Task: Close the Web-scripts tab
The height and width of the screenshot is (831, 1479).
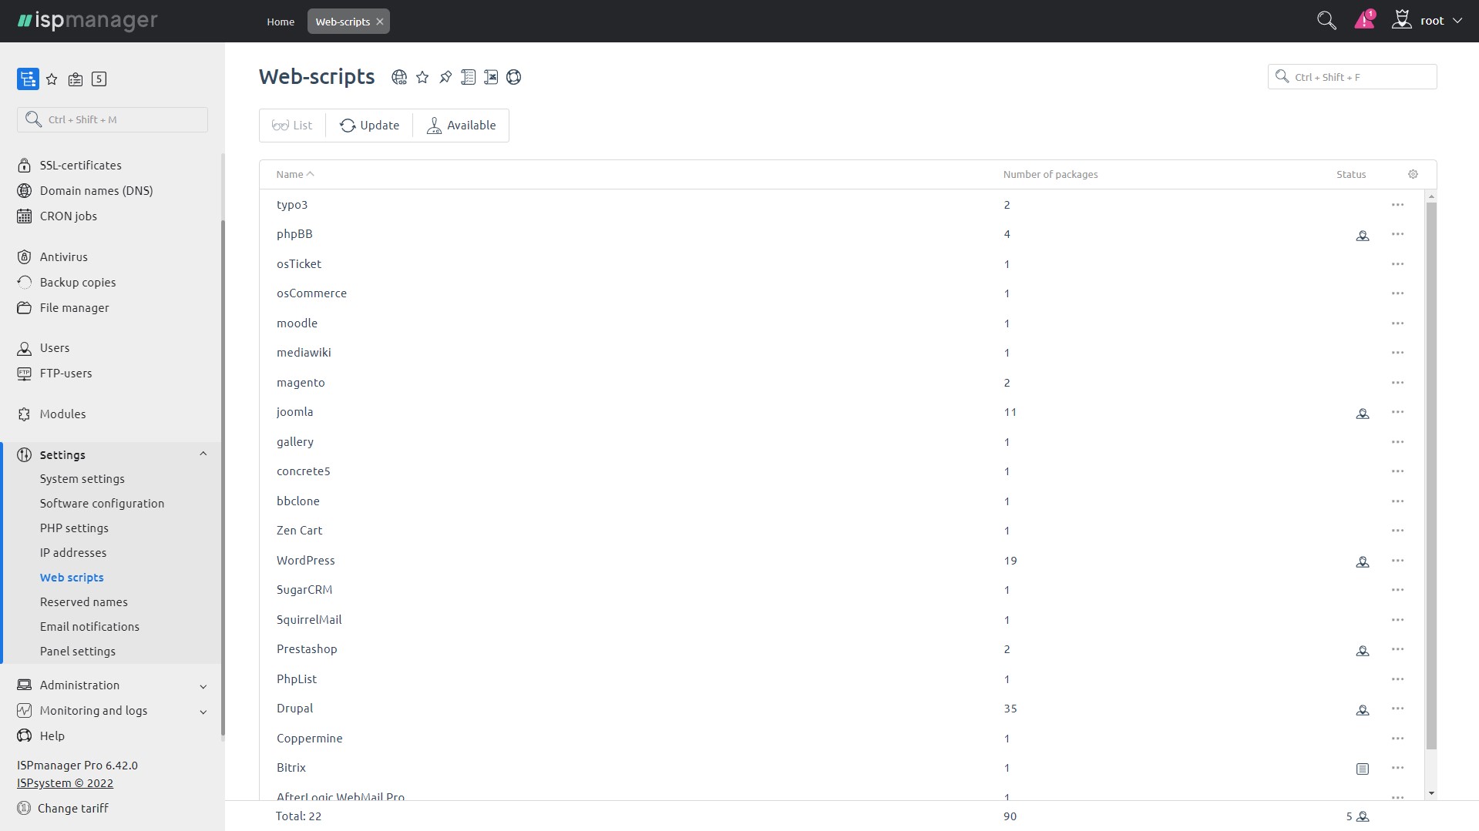Action: (x=379, y=22)
